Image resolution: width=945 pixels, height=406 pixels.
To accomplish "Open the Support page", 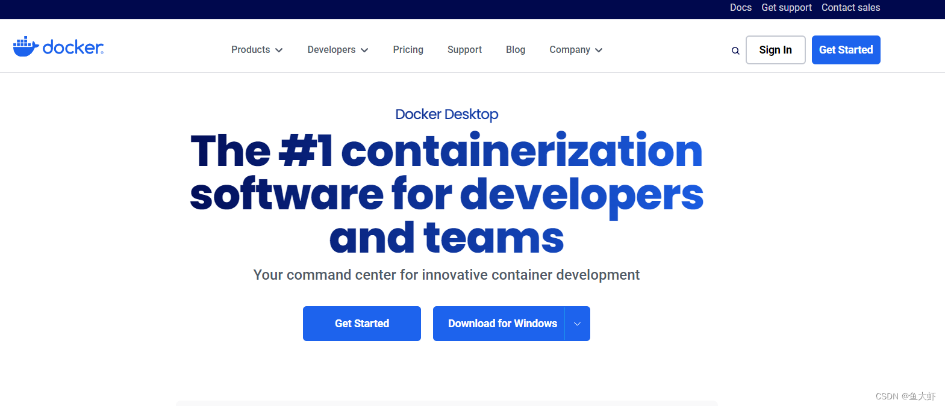I will point(464,50).
